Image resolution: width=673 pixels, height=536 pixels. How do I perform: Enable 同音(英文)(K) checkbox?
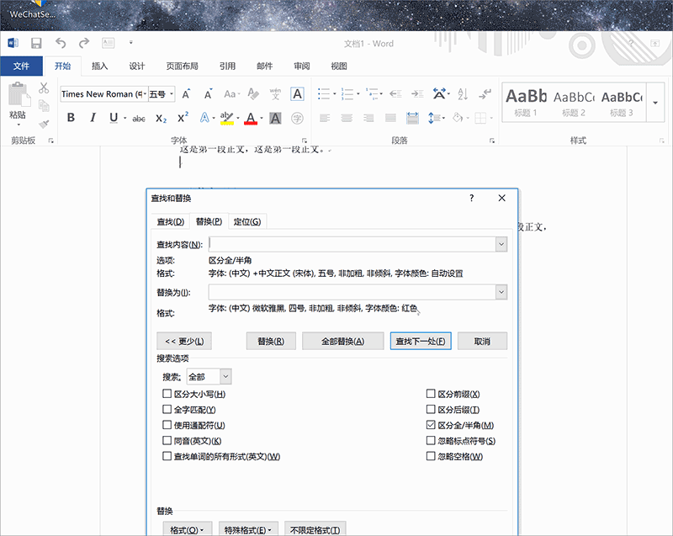[167, 440]
